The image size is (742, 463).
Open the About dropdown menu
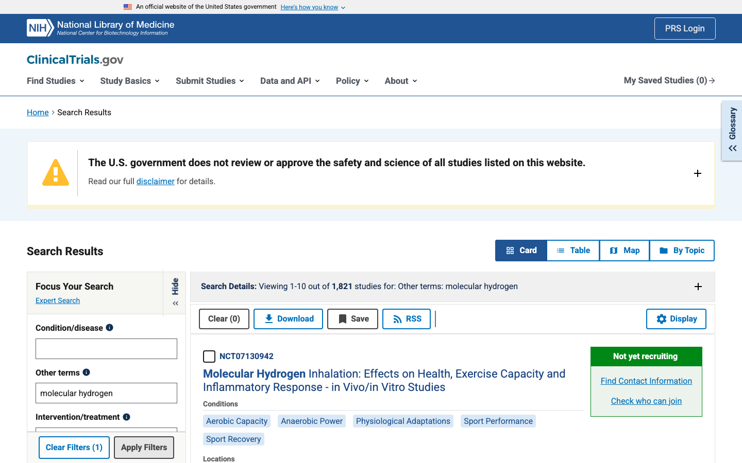401,81
